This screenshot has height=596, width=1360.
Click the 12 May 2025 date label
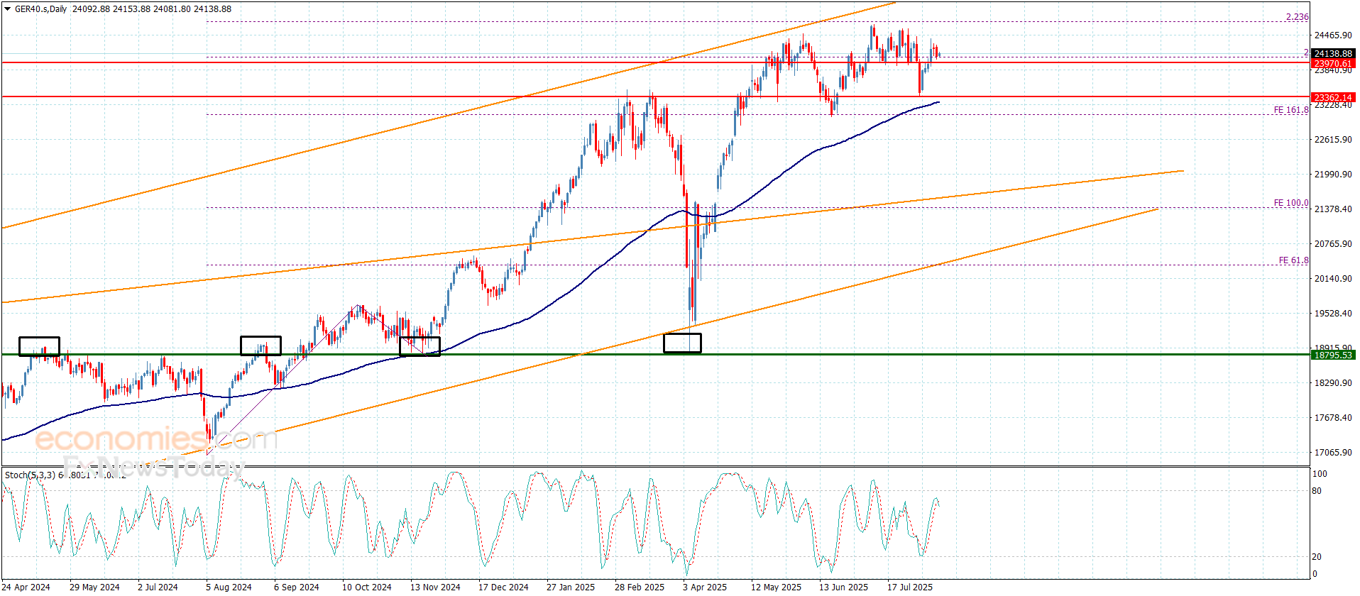(776, 587)
